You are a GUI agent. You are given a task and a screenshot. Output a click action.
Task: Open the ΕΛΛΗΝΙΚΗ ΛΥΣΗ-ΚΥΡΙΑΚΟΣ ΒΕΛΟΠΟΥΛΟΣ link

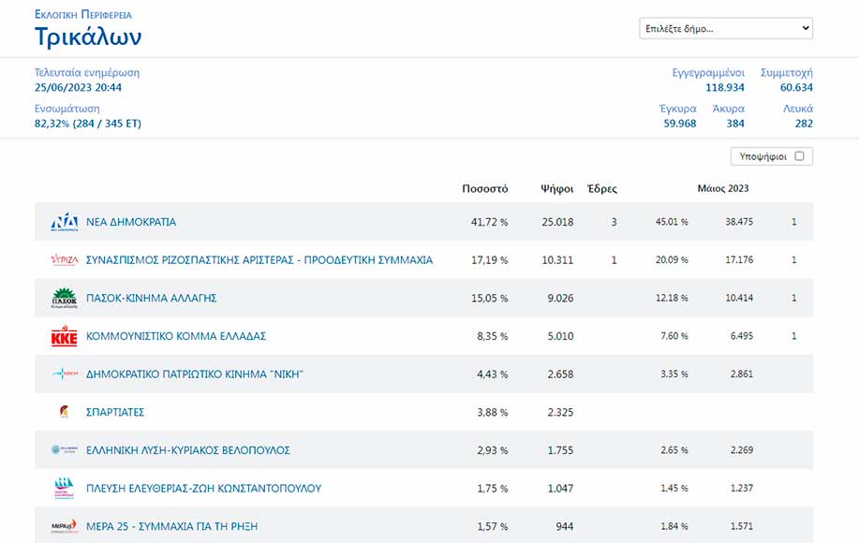click(x=188, y=450)
